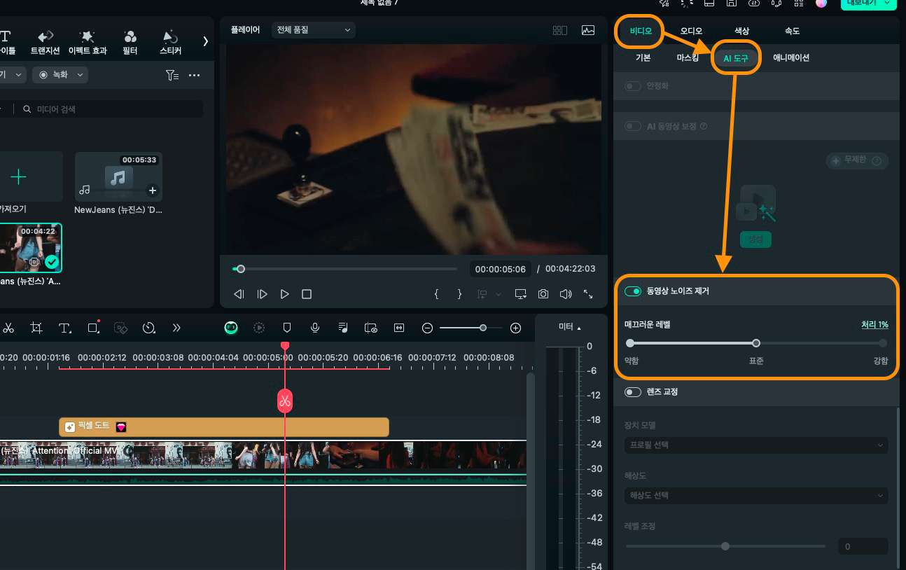
Task: Enter fullscreen preview
Action: (x=588, y=294)
